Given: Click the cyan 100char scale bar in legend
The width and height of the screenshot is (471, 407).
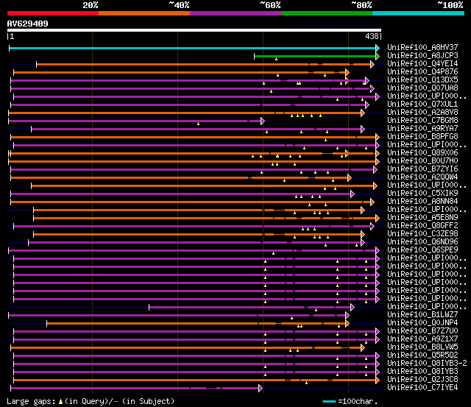Looking at the screenshot, I should (x=329, y=402).
